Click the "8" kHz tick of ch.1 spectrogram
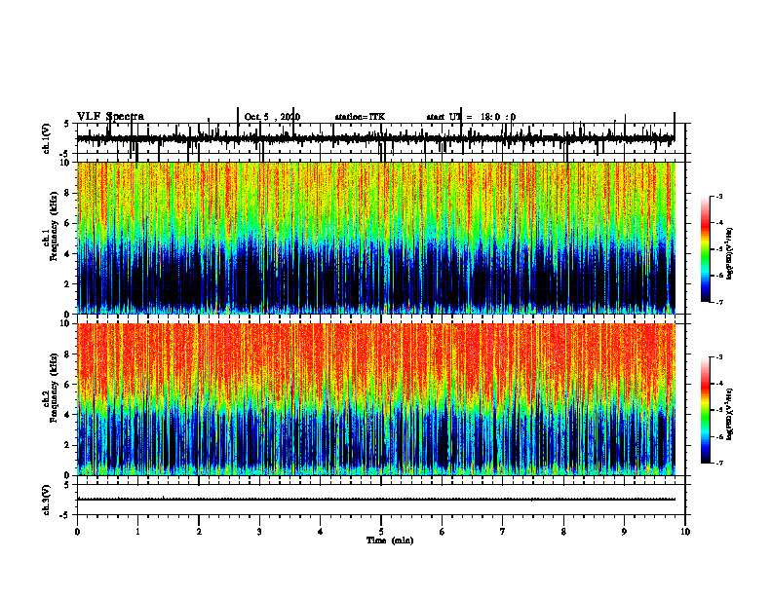772x596 pixels. click(68, 193)
